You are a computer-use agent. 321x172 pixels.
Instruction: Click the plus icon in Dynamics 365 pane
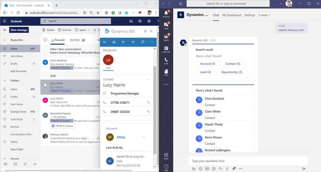[x=133, y=42]
